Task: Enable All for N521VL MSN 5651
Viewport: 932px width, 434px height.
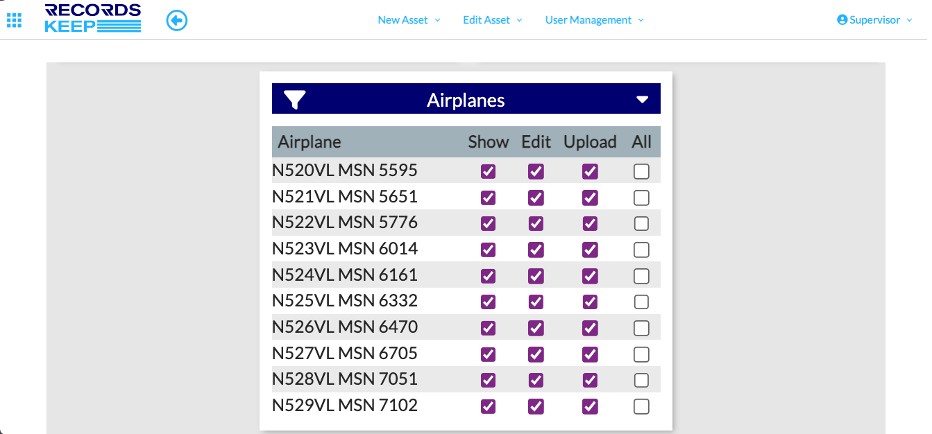Action: [x=641, y=198]
